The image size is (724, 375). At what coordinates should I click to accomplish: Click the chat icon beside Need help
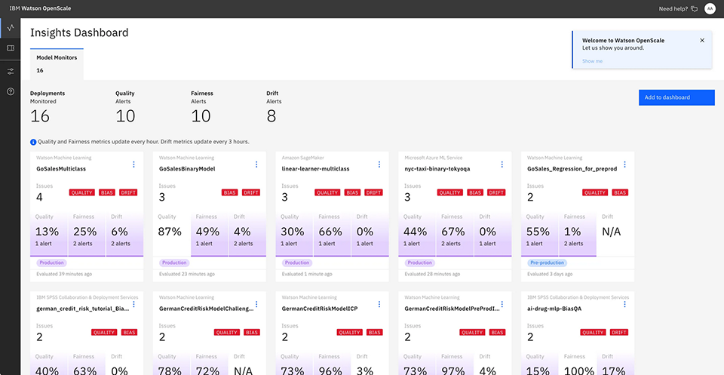point(694,9)
